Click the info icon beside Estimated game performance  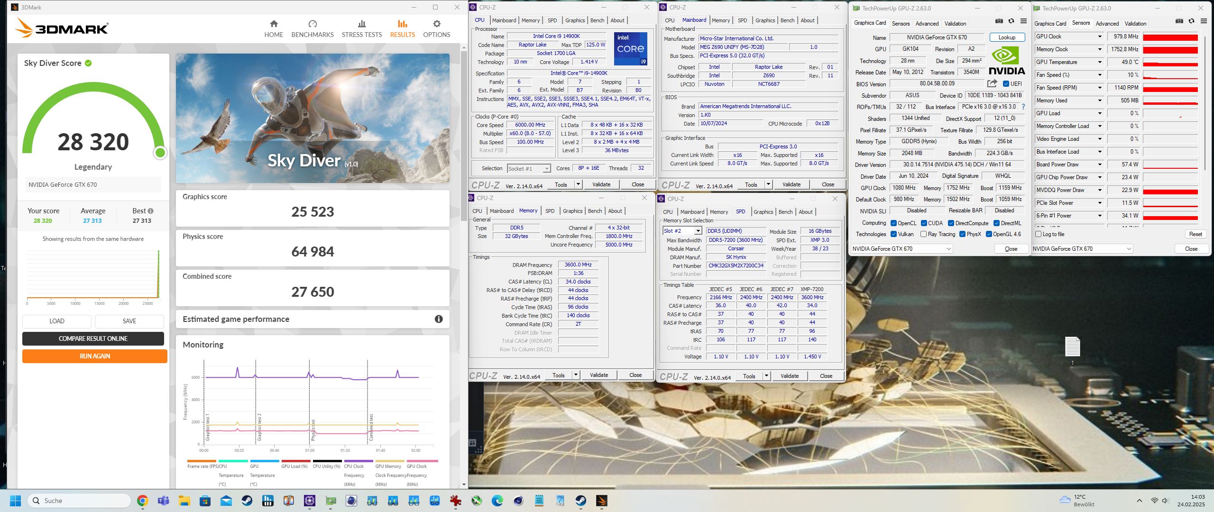(439, 319)
